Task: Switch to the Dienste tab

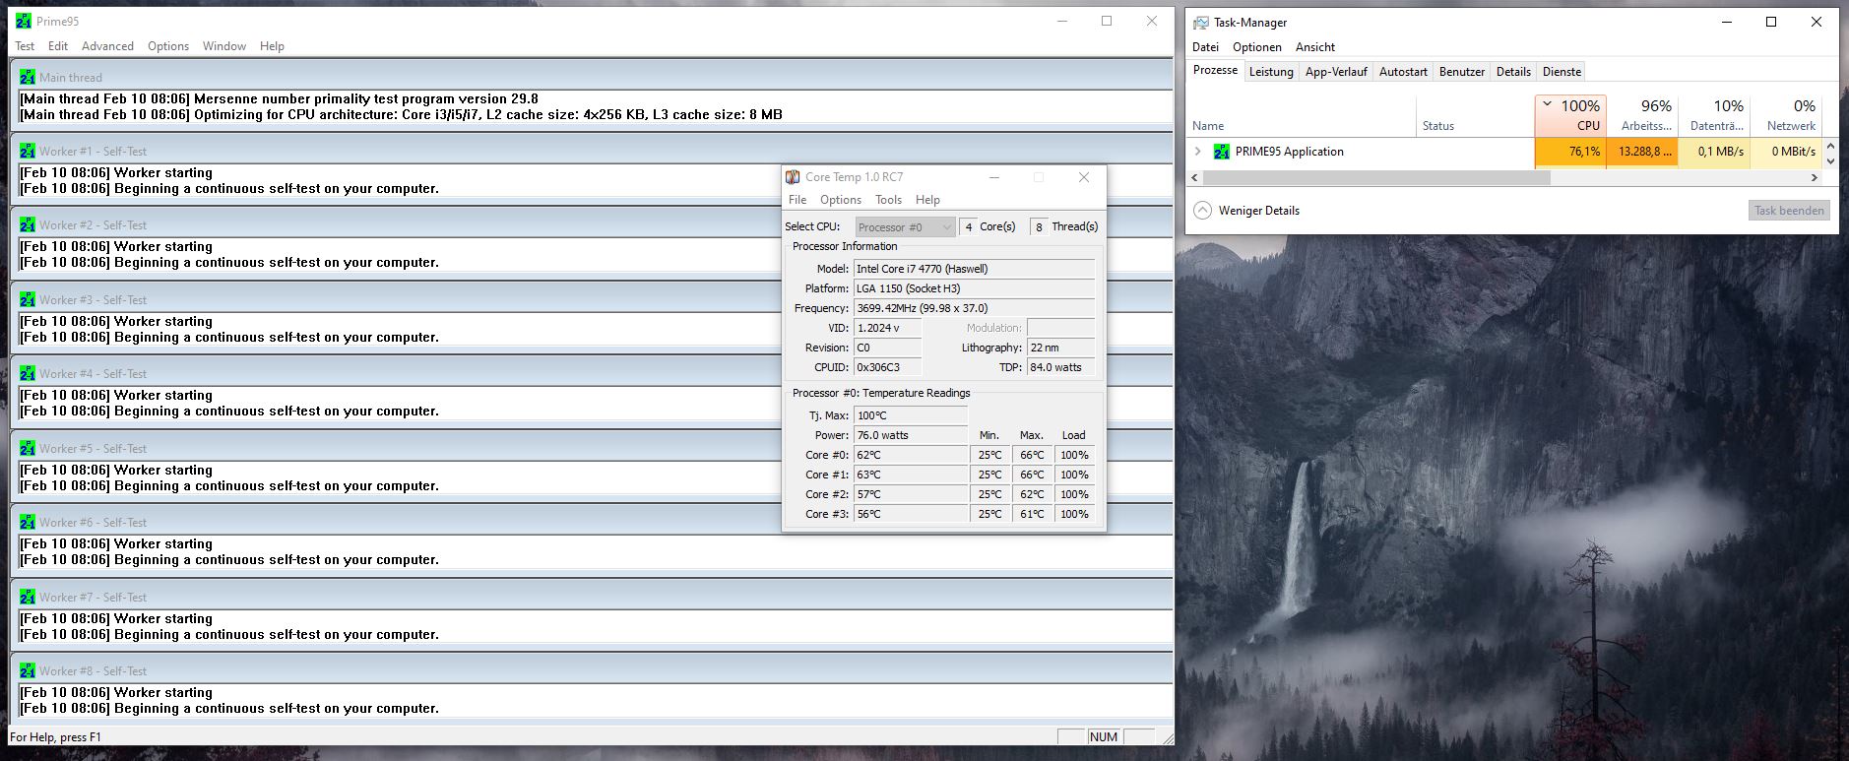Action: point(1562,72)
